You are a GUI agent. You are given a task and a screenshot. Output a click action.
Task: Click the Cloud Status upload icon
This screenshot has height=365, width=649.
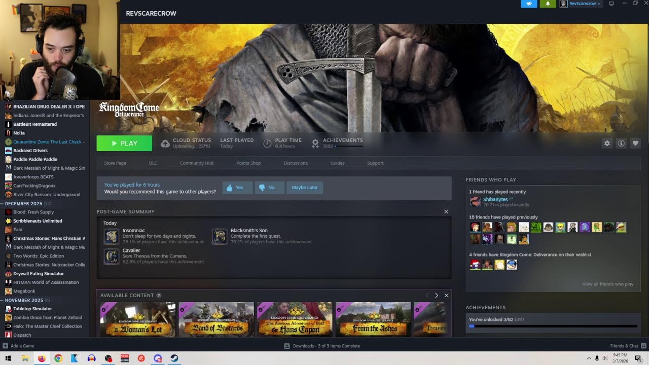point(165,143)
